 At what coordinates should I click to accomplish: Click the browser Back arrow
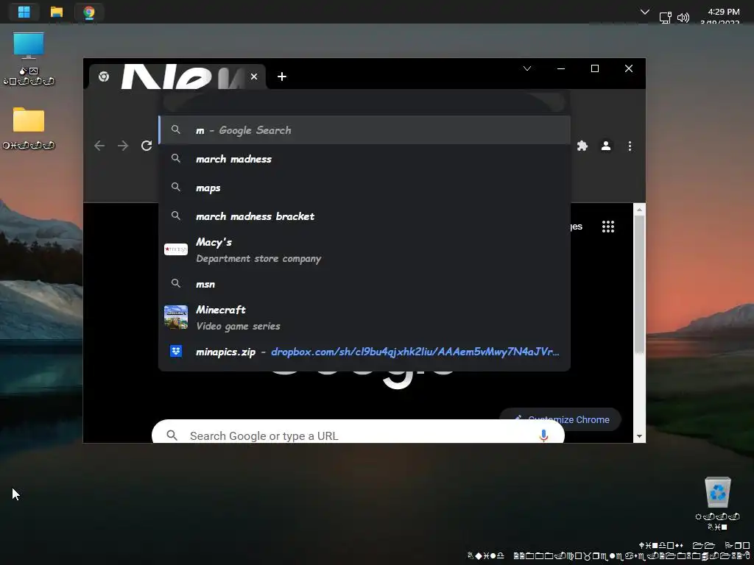(x=99, y=146)
